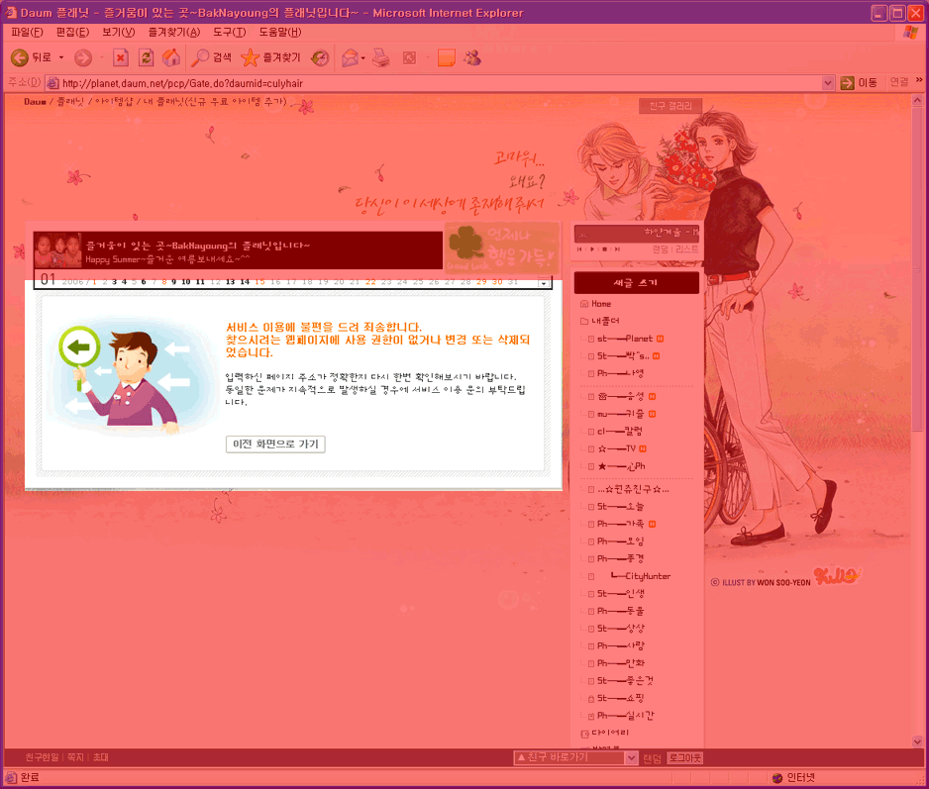Click the Daum breadcrumb link
Image resolution: width=929 pixels, height=789 pixels.
click(x=35, y=102)
